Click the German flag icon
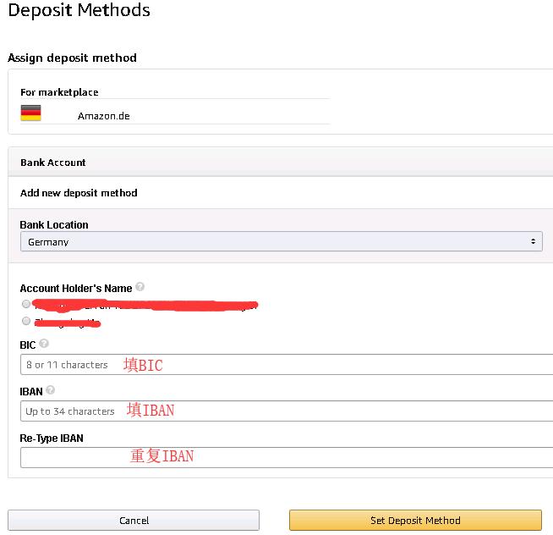Screen dimensions: 553x535 pos(30,113)
